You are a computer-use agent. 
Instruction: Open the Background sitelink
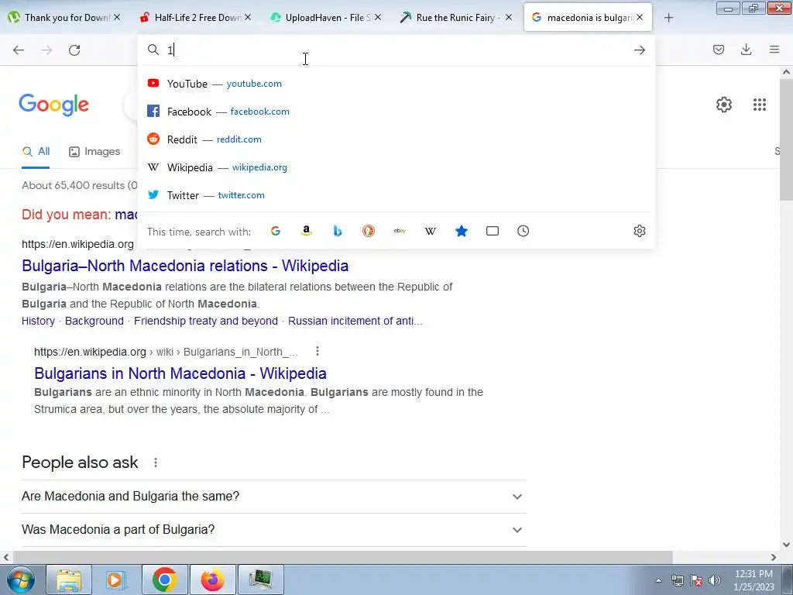(x=94, y=321)
